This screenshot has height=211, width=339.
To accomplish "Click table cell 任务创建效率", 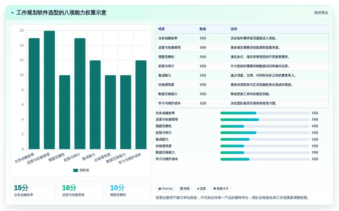I will tap(168, 38).
